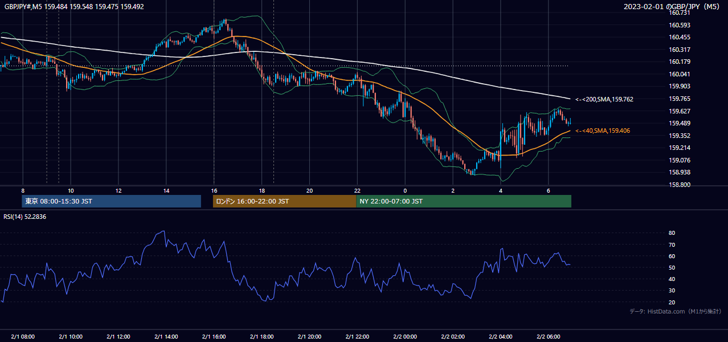Click RSI scale level 70
Viewport: 728px width, 342px height.
point(672,245)
